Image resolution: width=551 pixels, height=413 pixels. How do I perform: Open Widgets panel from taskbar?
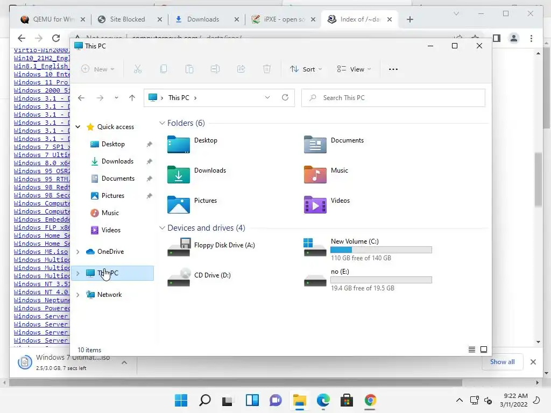[x=252, y=400]
